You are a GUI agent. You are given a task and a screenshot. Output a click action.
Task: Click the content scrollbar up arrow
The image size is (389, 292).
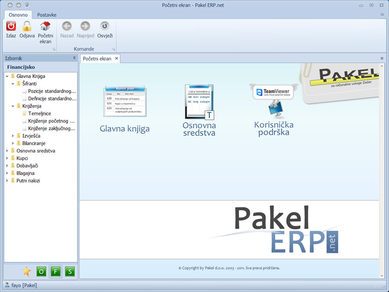coord(382,66)
